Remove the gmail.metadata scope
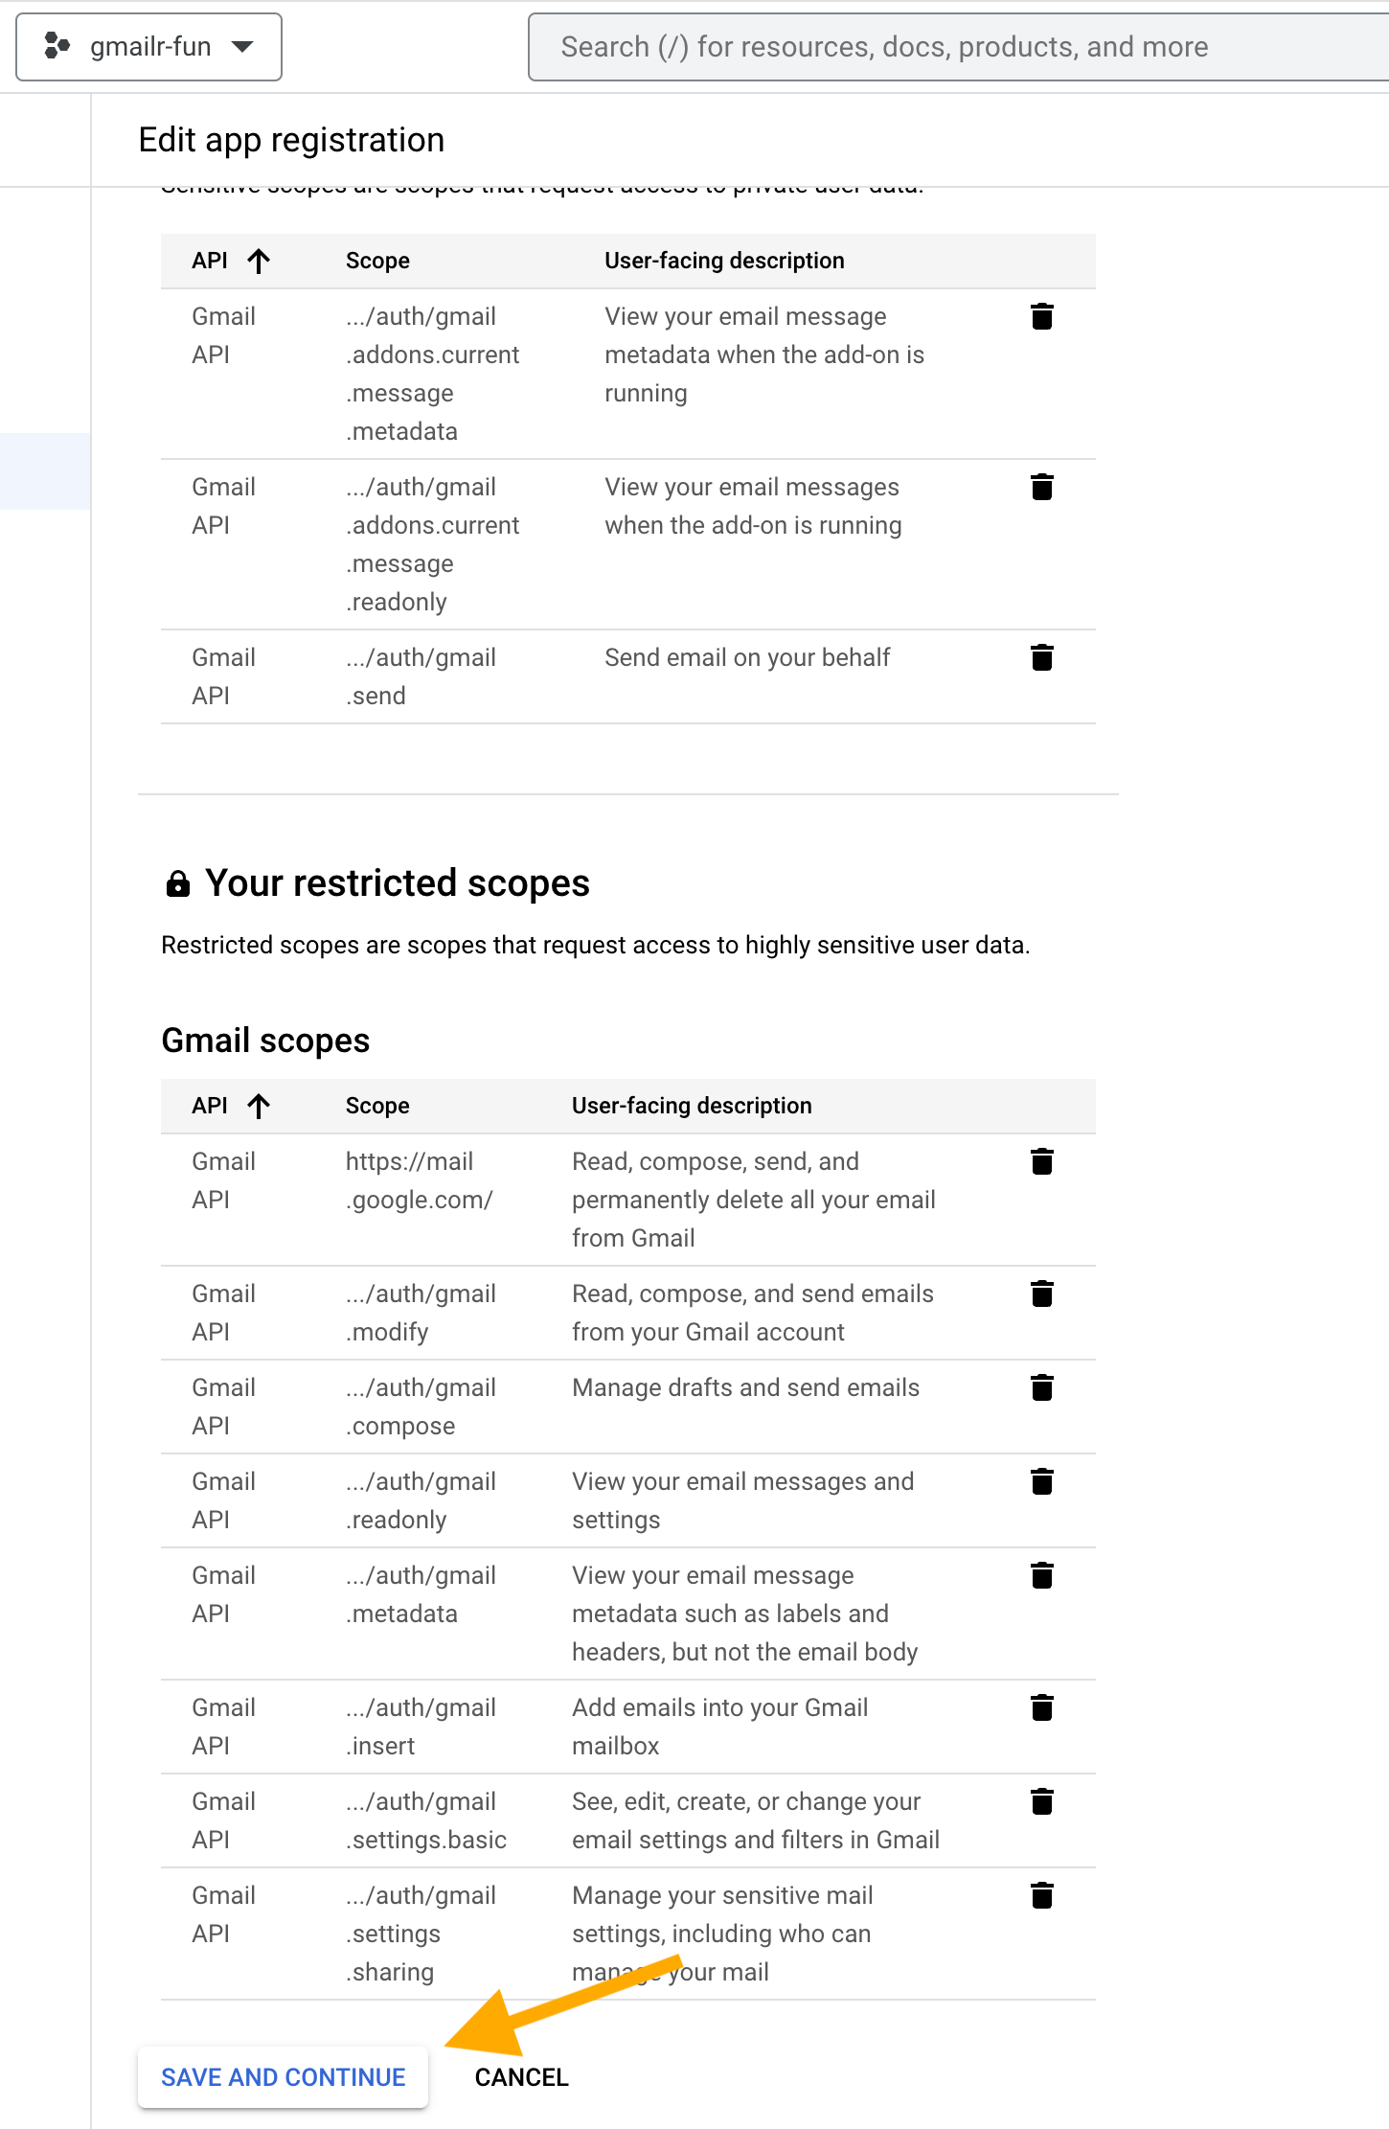The height and width of the screenshot is (2129, 1389). (x=1041, y=1575)
